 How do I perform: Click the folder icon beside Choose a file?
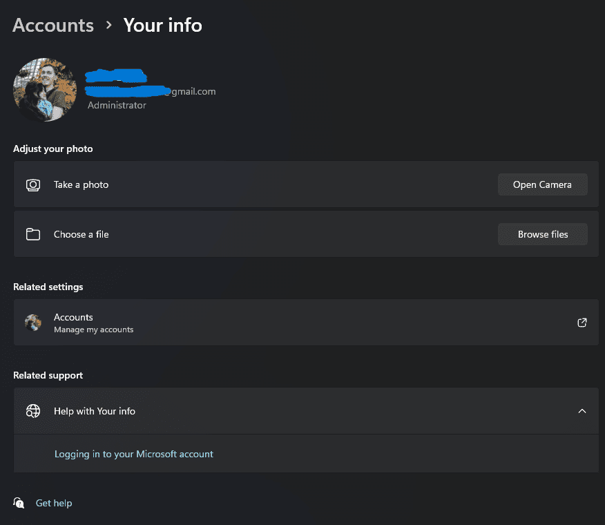tap(32, 234)
